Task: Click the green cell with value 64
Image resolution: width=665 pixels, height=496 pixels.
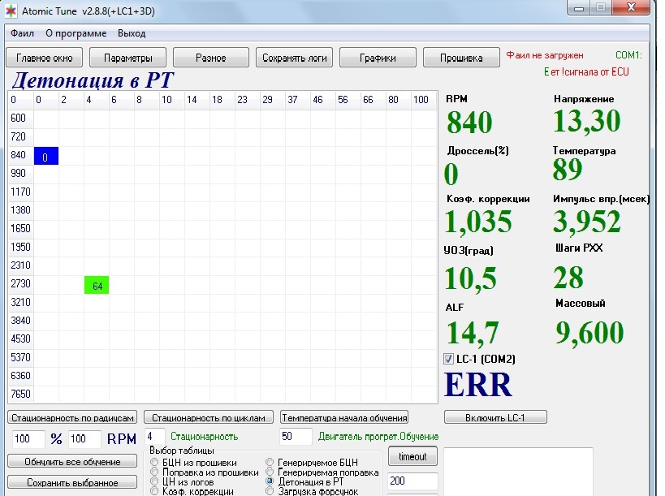Action: pos(97,285)
